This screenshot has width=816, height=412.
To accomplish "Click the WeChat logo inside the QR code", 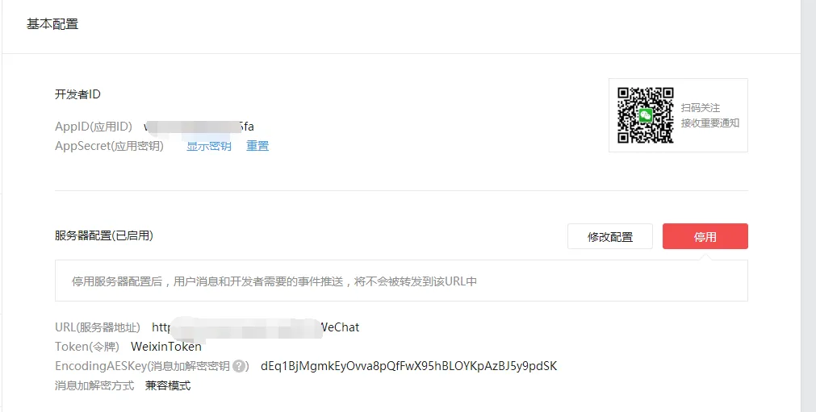I will pyautogui.click(x=646, y=115).
